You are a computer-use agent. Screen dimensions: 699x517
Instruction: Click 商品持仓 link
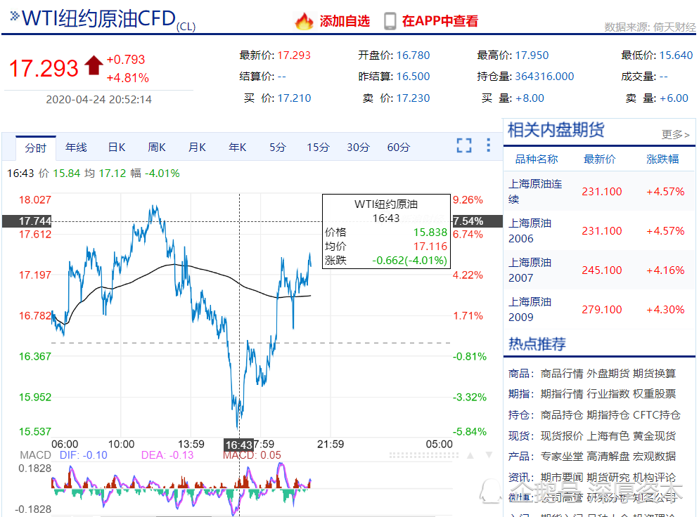pos(562,414)
